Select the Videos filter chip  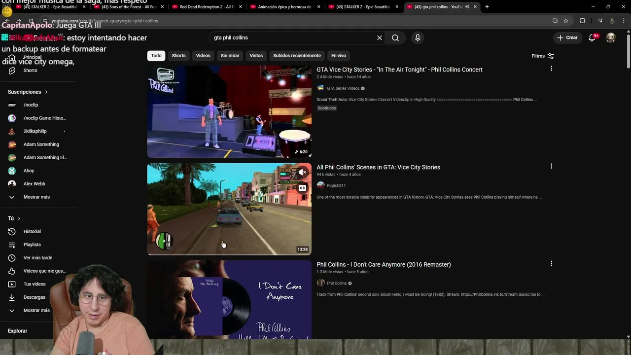click(203, 56)
